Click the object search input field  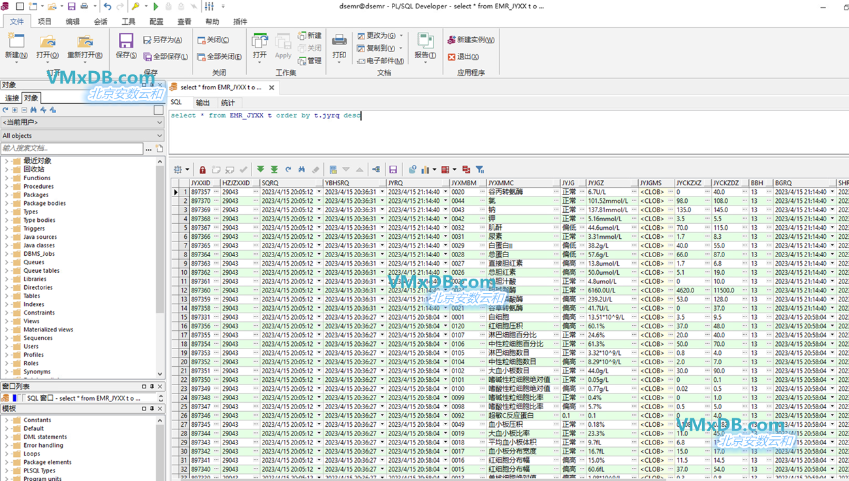point(72,148)
